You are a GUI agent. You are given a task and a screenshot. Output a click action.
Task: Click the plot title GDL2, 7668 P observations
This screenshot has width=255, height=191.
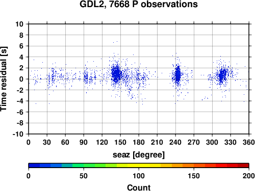139,4
